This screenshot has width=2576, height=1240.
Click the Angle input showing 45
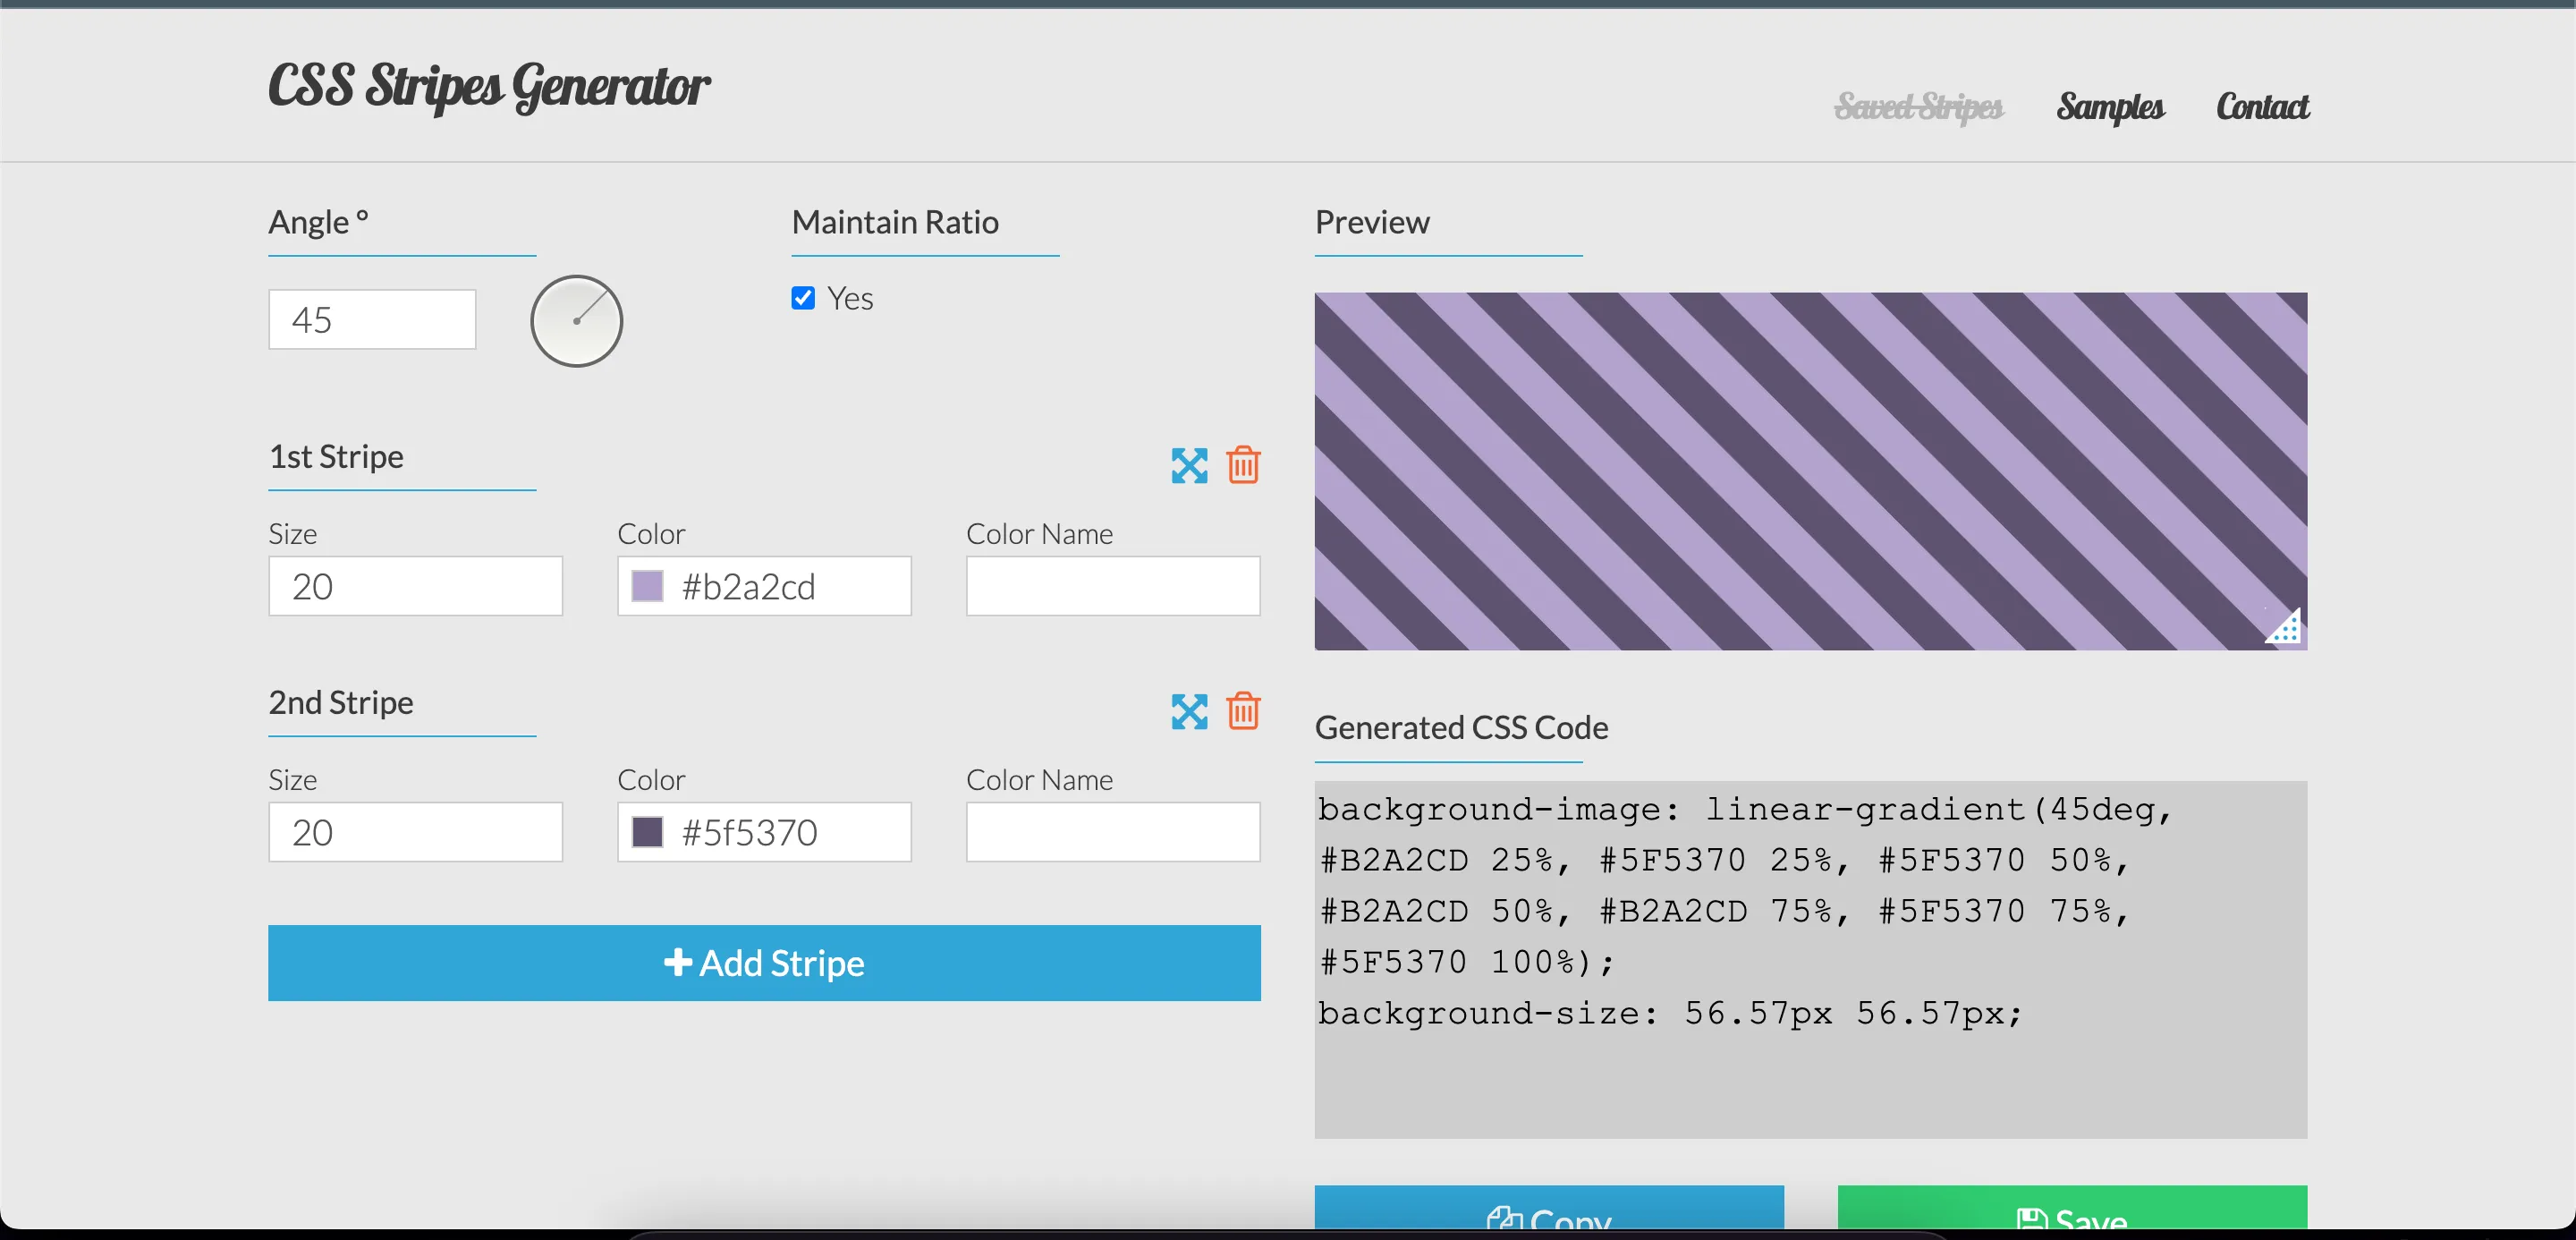click(x=371, y=319)
